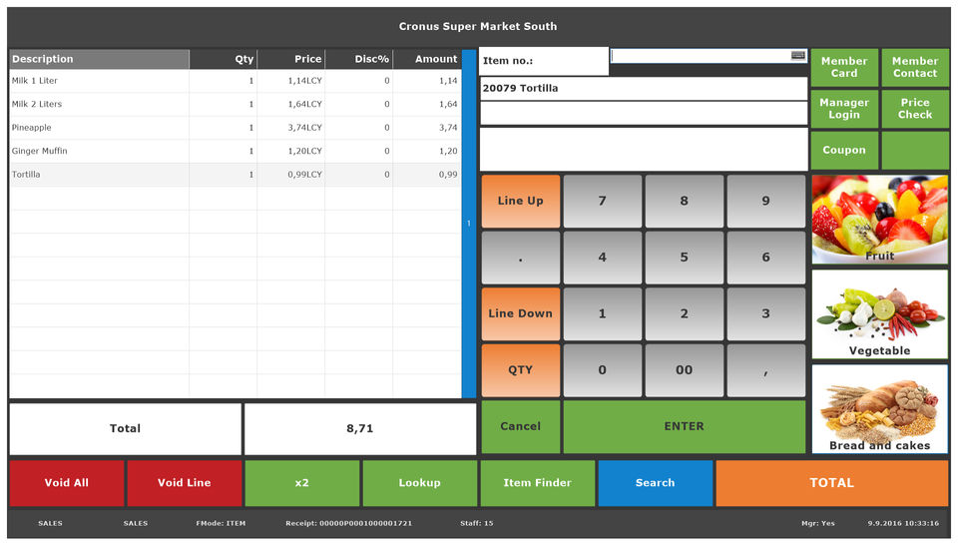Cancel the current entry
The height and width of the screenshot is (548, 958).
521,426
